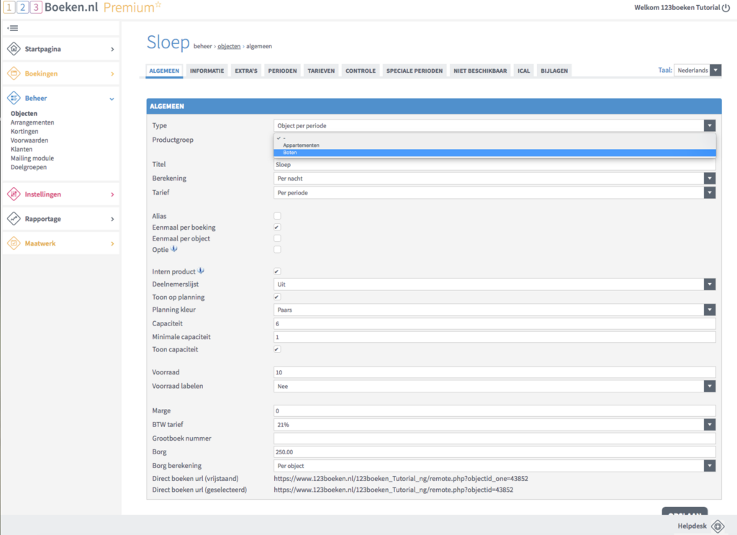Screen dimensions: 737x535
Task: Switch to the Speciale perioden tab
Action: [415, 71]
